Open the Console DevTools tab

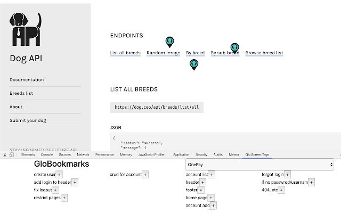click(47, 155)
